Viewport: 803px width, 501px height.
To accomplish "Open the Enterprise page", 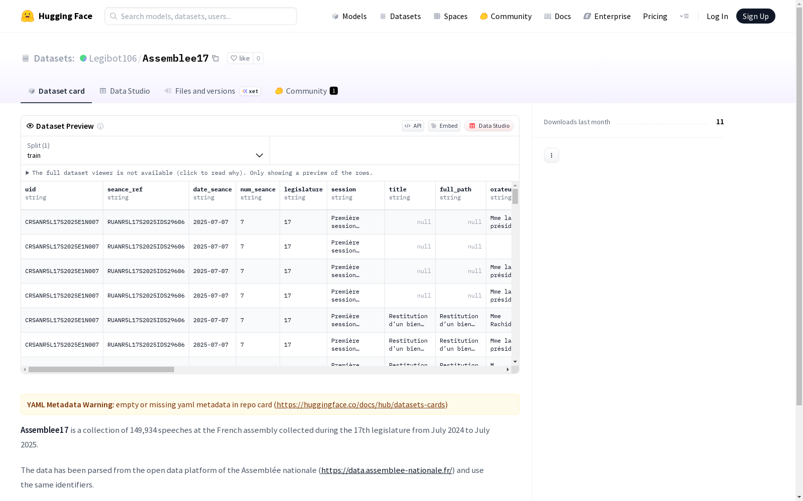I will coord(607,16).
